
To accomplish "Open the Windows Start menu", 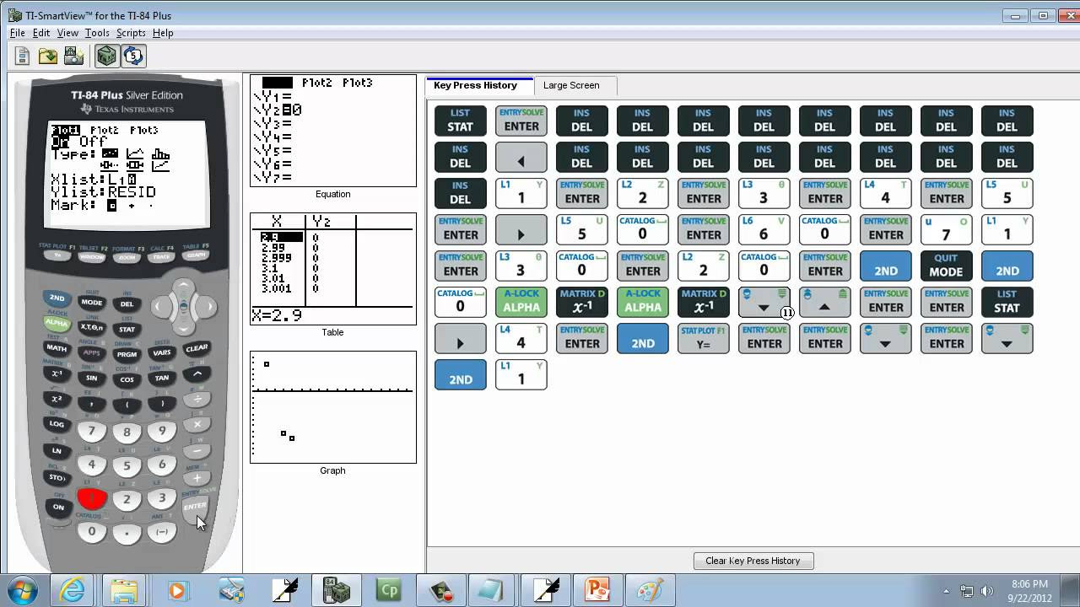I will point(22,590).
